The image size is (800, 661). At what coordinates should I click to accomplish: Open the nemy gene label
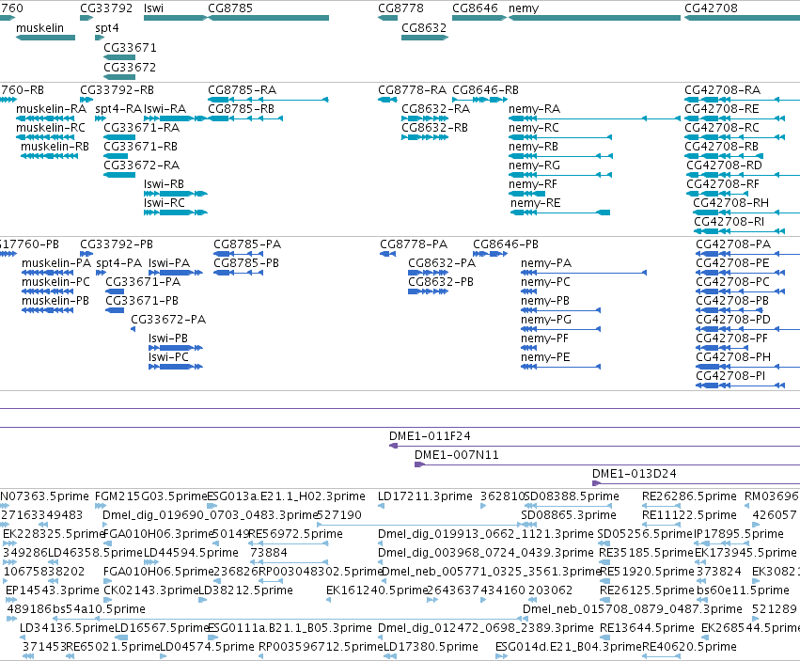(x=524, y=8)
